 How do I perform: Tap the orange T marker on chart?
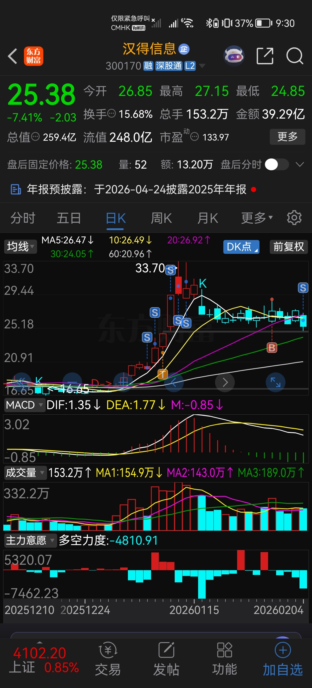tap(162, 374)
